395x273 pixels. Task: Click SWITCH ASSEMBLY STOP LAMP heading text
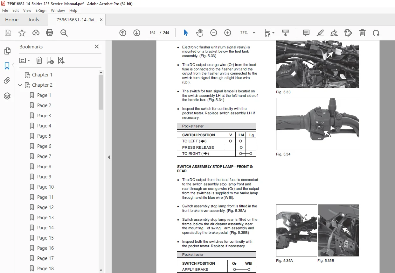[215, 169]
